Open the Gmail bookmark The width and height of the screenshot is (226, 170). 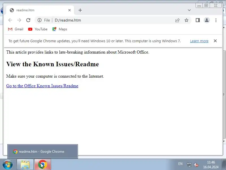click(x=16, y=29)
